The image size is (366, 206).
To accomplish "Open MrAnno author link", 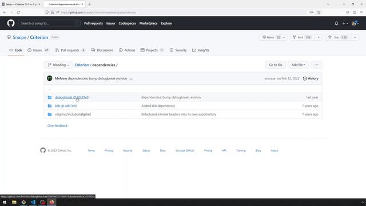I will pyautogui.click(x=61, y=78).
